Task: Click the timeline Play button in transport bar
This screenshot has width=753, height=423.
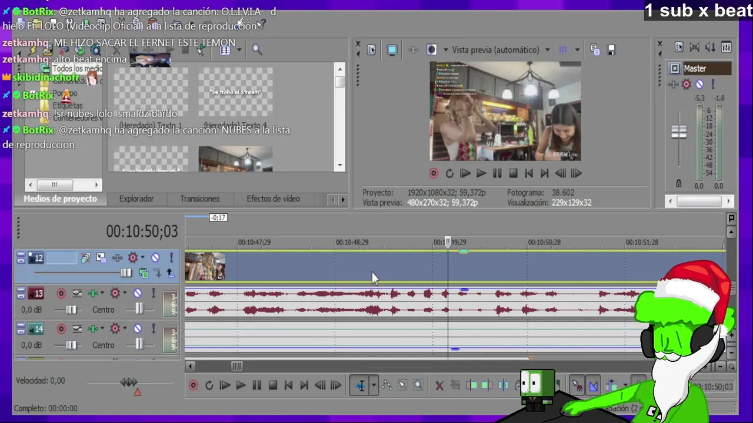Action: tap(241, 385)
